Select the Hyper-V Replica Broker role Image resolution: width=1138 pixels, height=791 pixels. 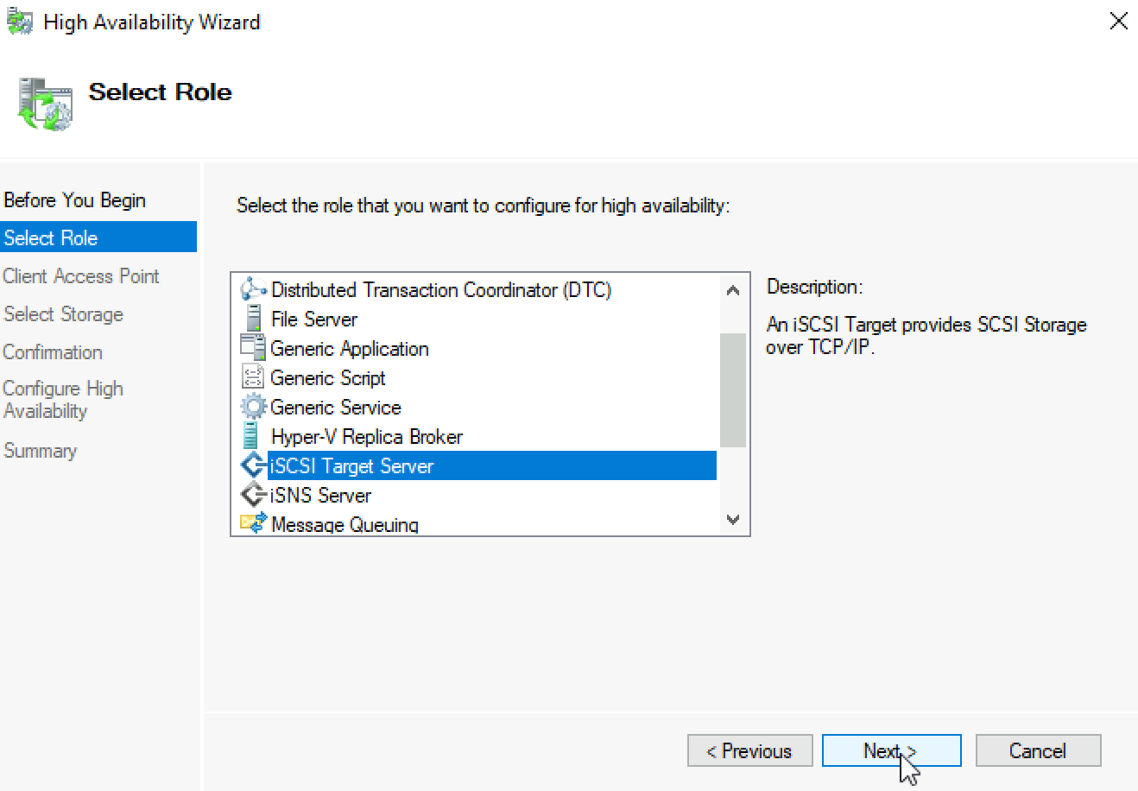366,436
